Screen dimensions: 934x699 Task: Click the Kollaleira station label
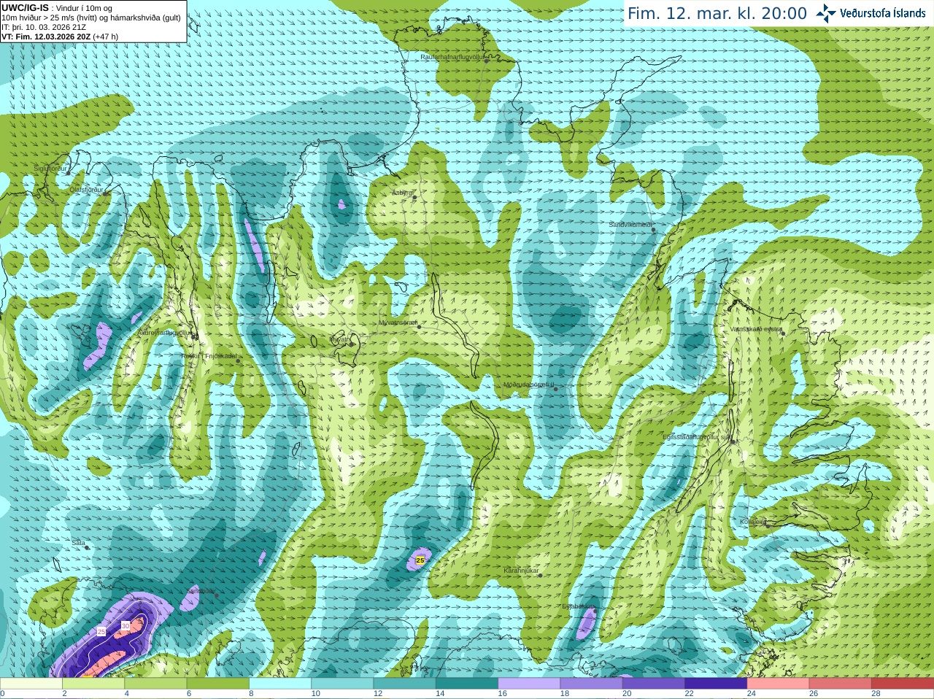coord(753,522)
